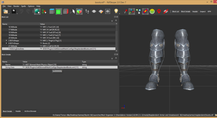Open the save file dropdown arrow
The height and width of the screenshot is (118, 217).
(17, 14)
